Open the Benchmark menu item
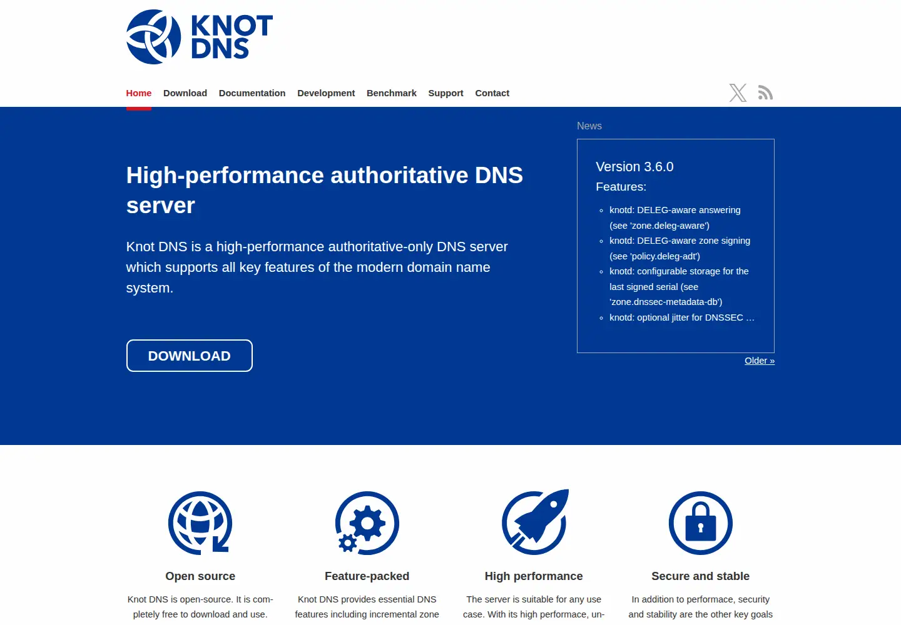The height and width of the screenshot is (625, 901). point(392,93)
